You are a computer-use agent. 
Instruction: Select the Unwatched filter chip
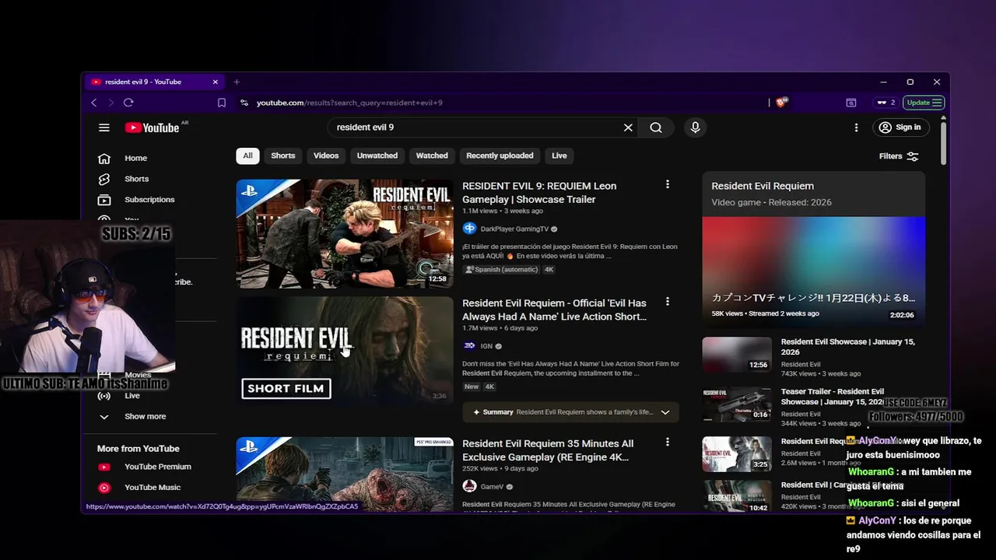[x=377, y=156]
